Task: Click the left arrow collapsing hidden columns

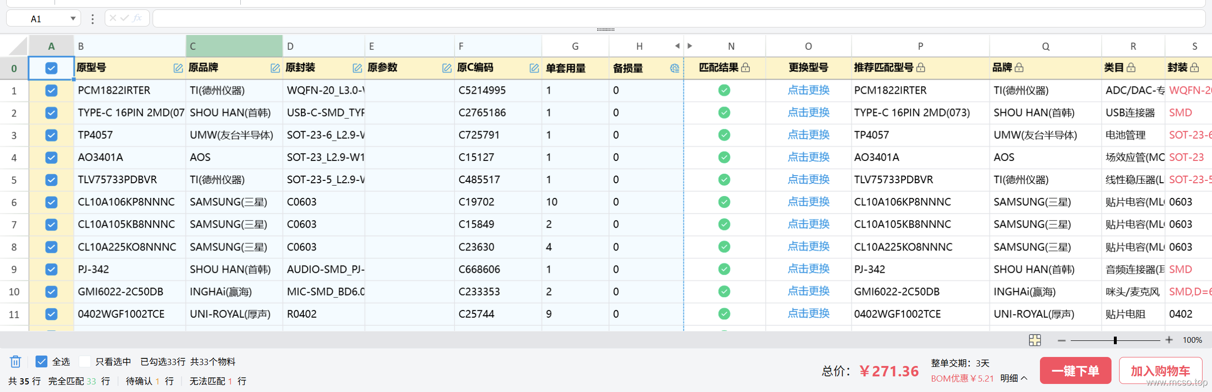Action: (677, 46)
